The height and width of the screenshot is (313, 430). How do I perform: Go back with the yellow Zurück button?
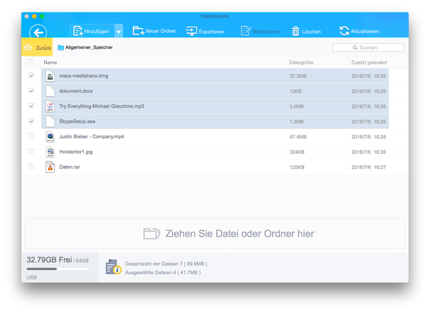[x=37, y=48]
